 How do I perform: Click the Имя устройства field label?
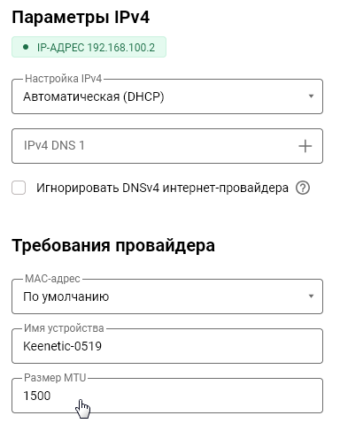tap(64, 328)
